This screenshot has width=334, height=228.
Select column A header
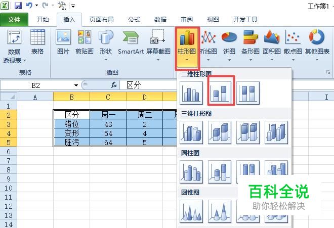(35, 97)
